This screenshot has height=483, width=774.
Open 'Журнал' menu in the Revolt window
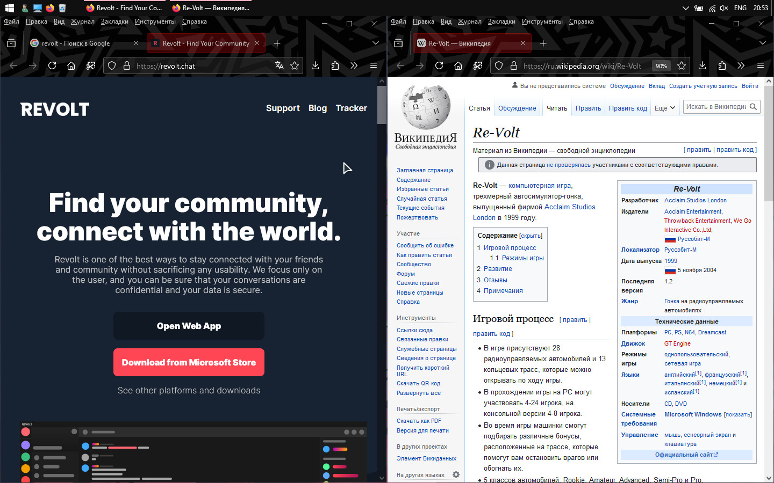coord(82,21)
